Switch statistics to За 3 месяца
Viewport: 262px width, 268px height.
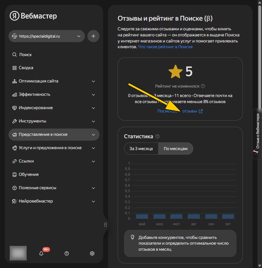(x=141, y=149)
